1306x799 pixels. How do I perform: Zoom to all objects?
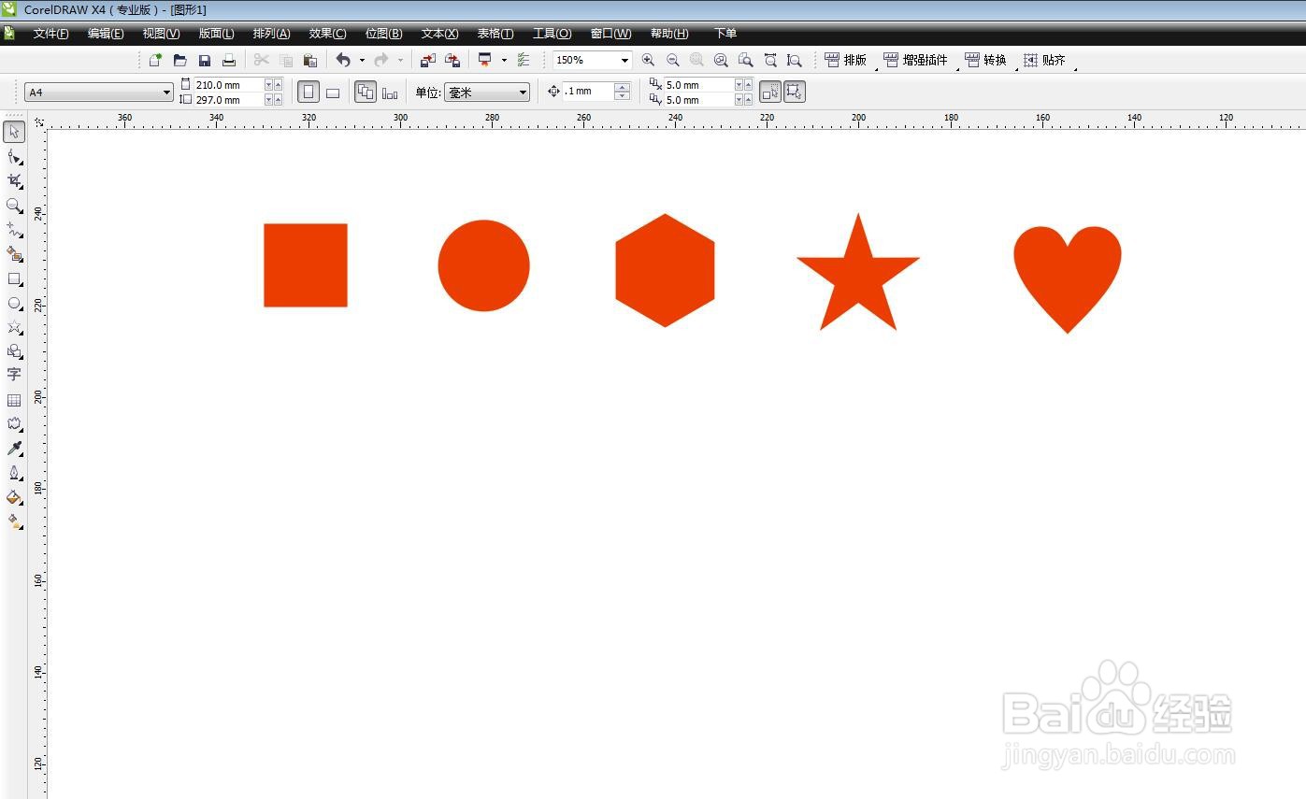pyautogui.click(x=721, y=60)
